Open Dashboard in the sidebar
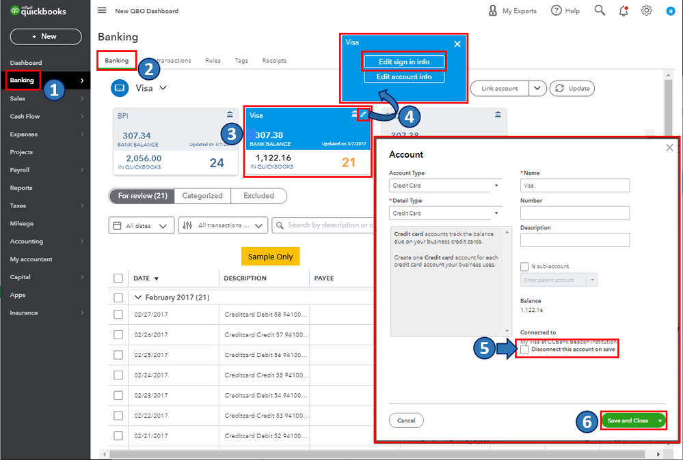The height and width of the screenshot is (460, 683). [26, 63]
